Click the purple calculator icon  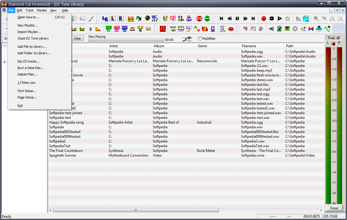click(x=213, y=29)
